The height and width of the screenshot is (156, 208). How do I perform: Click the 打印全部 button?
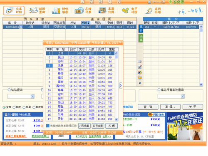[x=98, y=126]
